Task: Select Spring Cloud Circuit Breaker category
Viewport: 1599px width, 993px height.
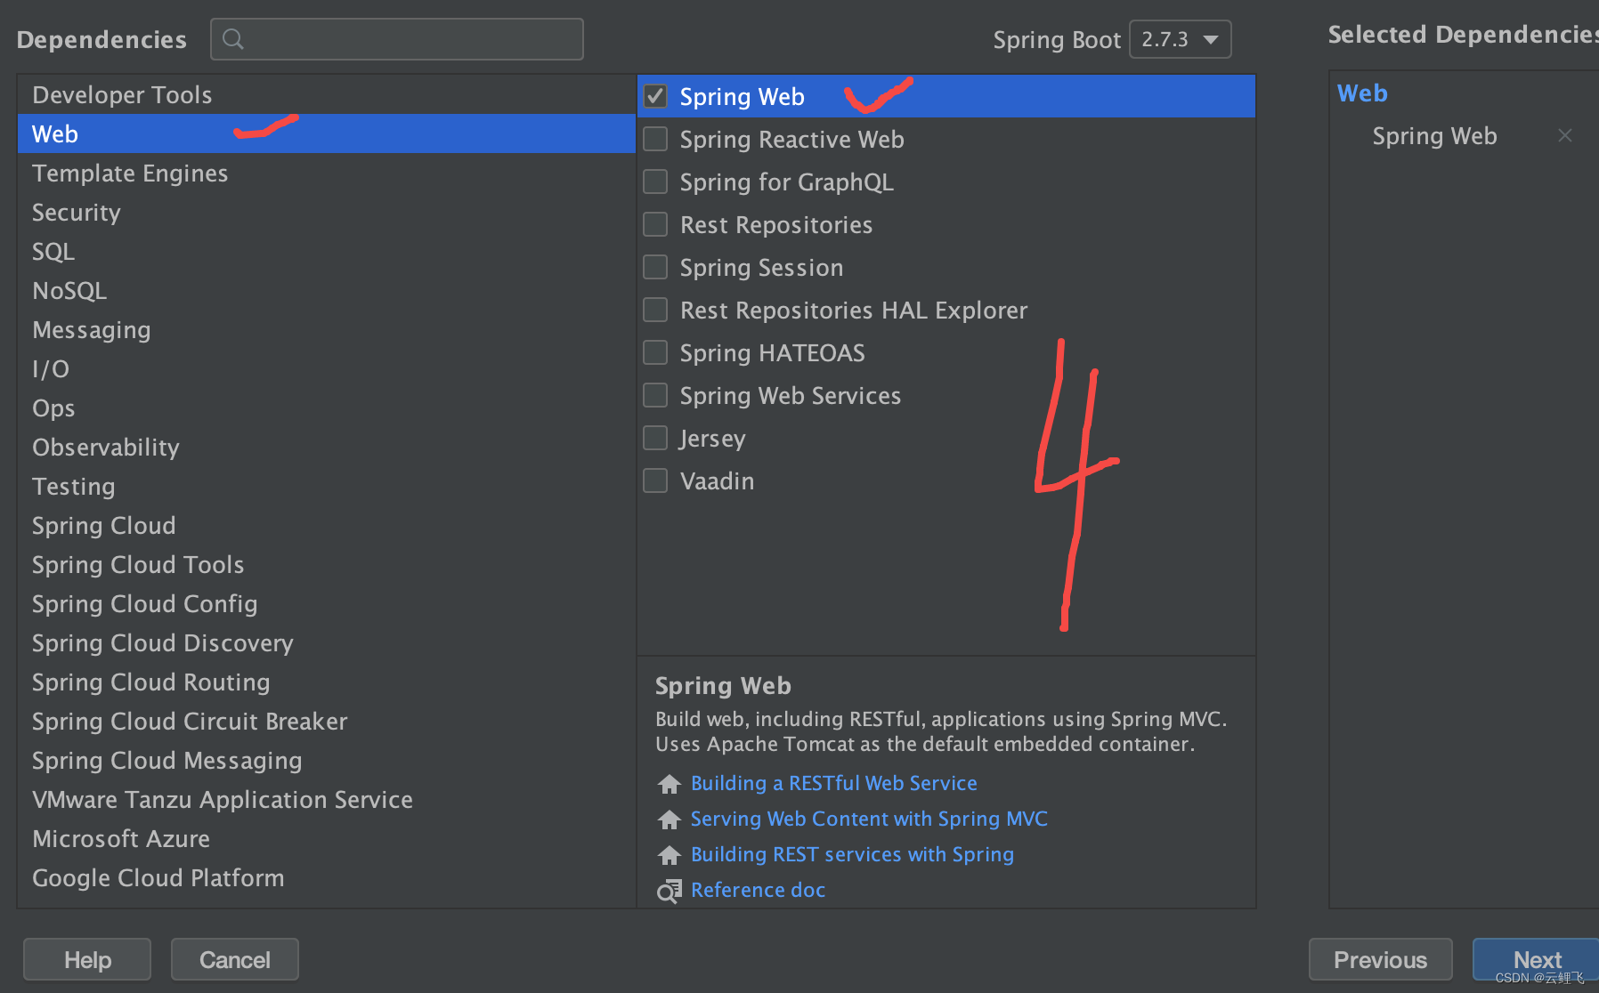Action: click(x=326, y=721)
